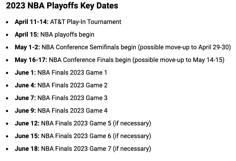Click the May 1-2 bold date

(x=27, y=47)
